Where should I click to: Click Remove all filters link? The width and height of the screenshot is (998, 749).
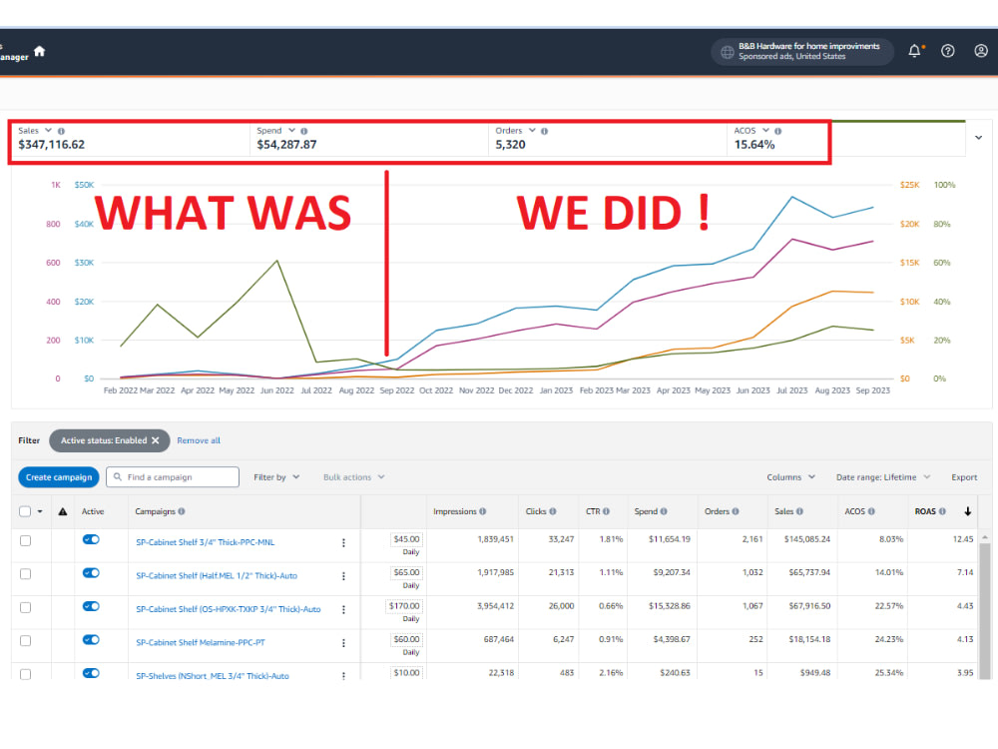pyautogui.click(x=199, y=440)
